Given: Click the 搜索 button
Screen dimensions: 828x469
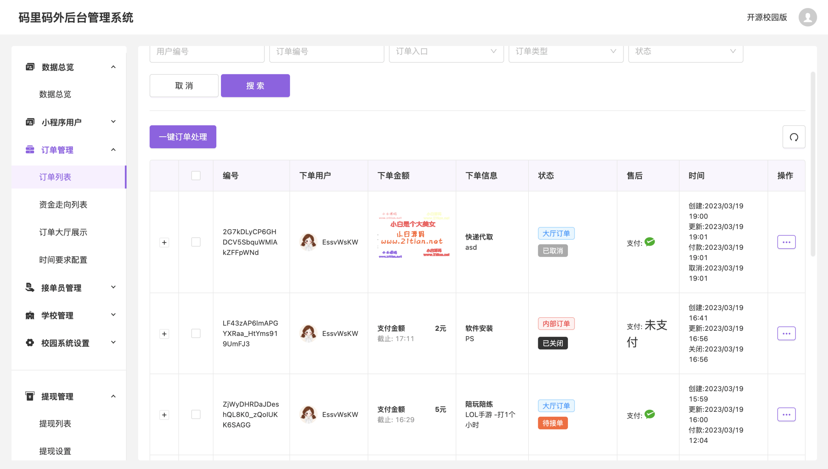Looking at the screenshot, I should (255, 85).
